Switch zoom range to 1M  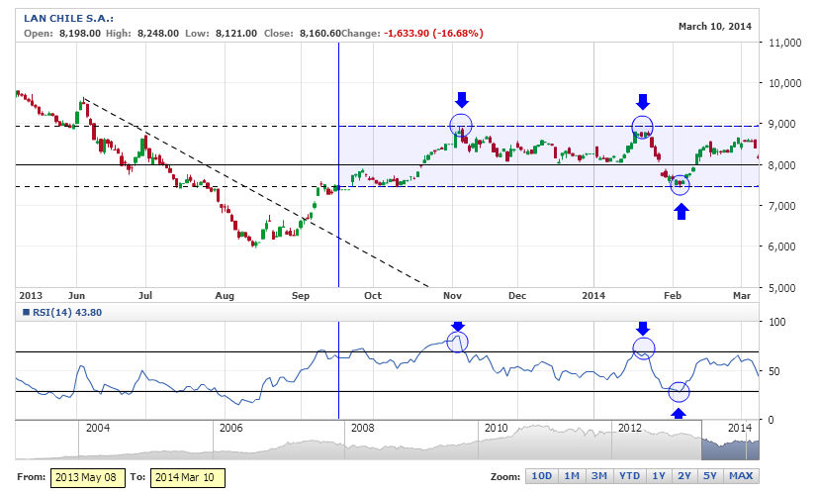(x=571, y=476)
